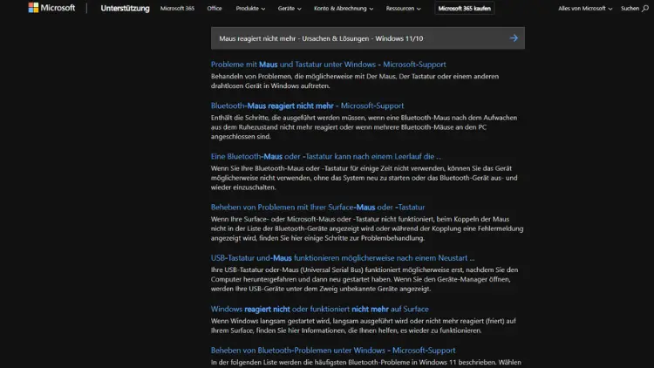Expand the Ressourcen dropdown
This screenshot has width=654, height=368.
404,9
